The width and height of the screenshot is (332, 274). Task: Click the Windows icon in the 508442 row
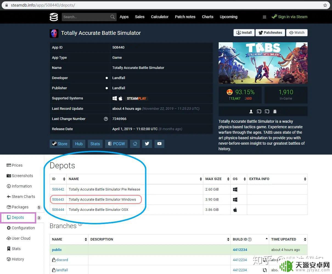coord(235,189)
